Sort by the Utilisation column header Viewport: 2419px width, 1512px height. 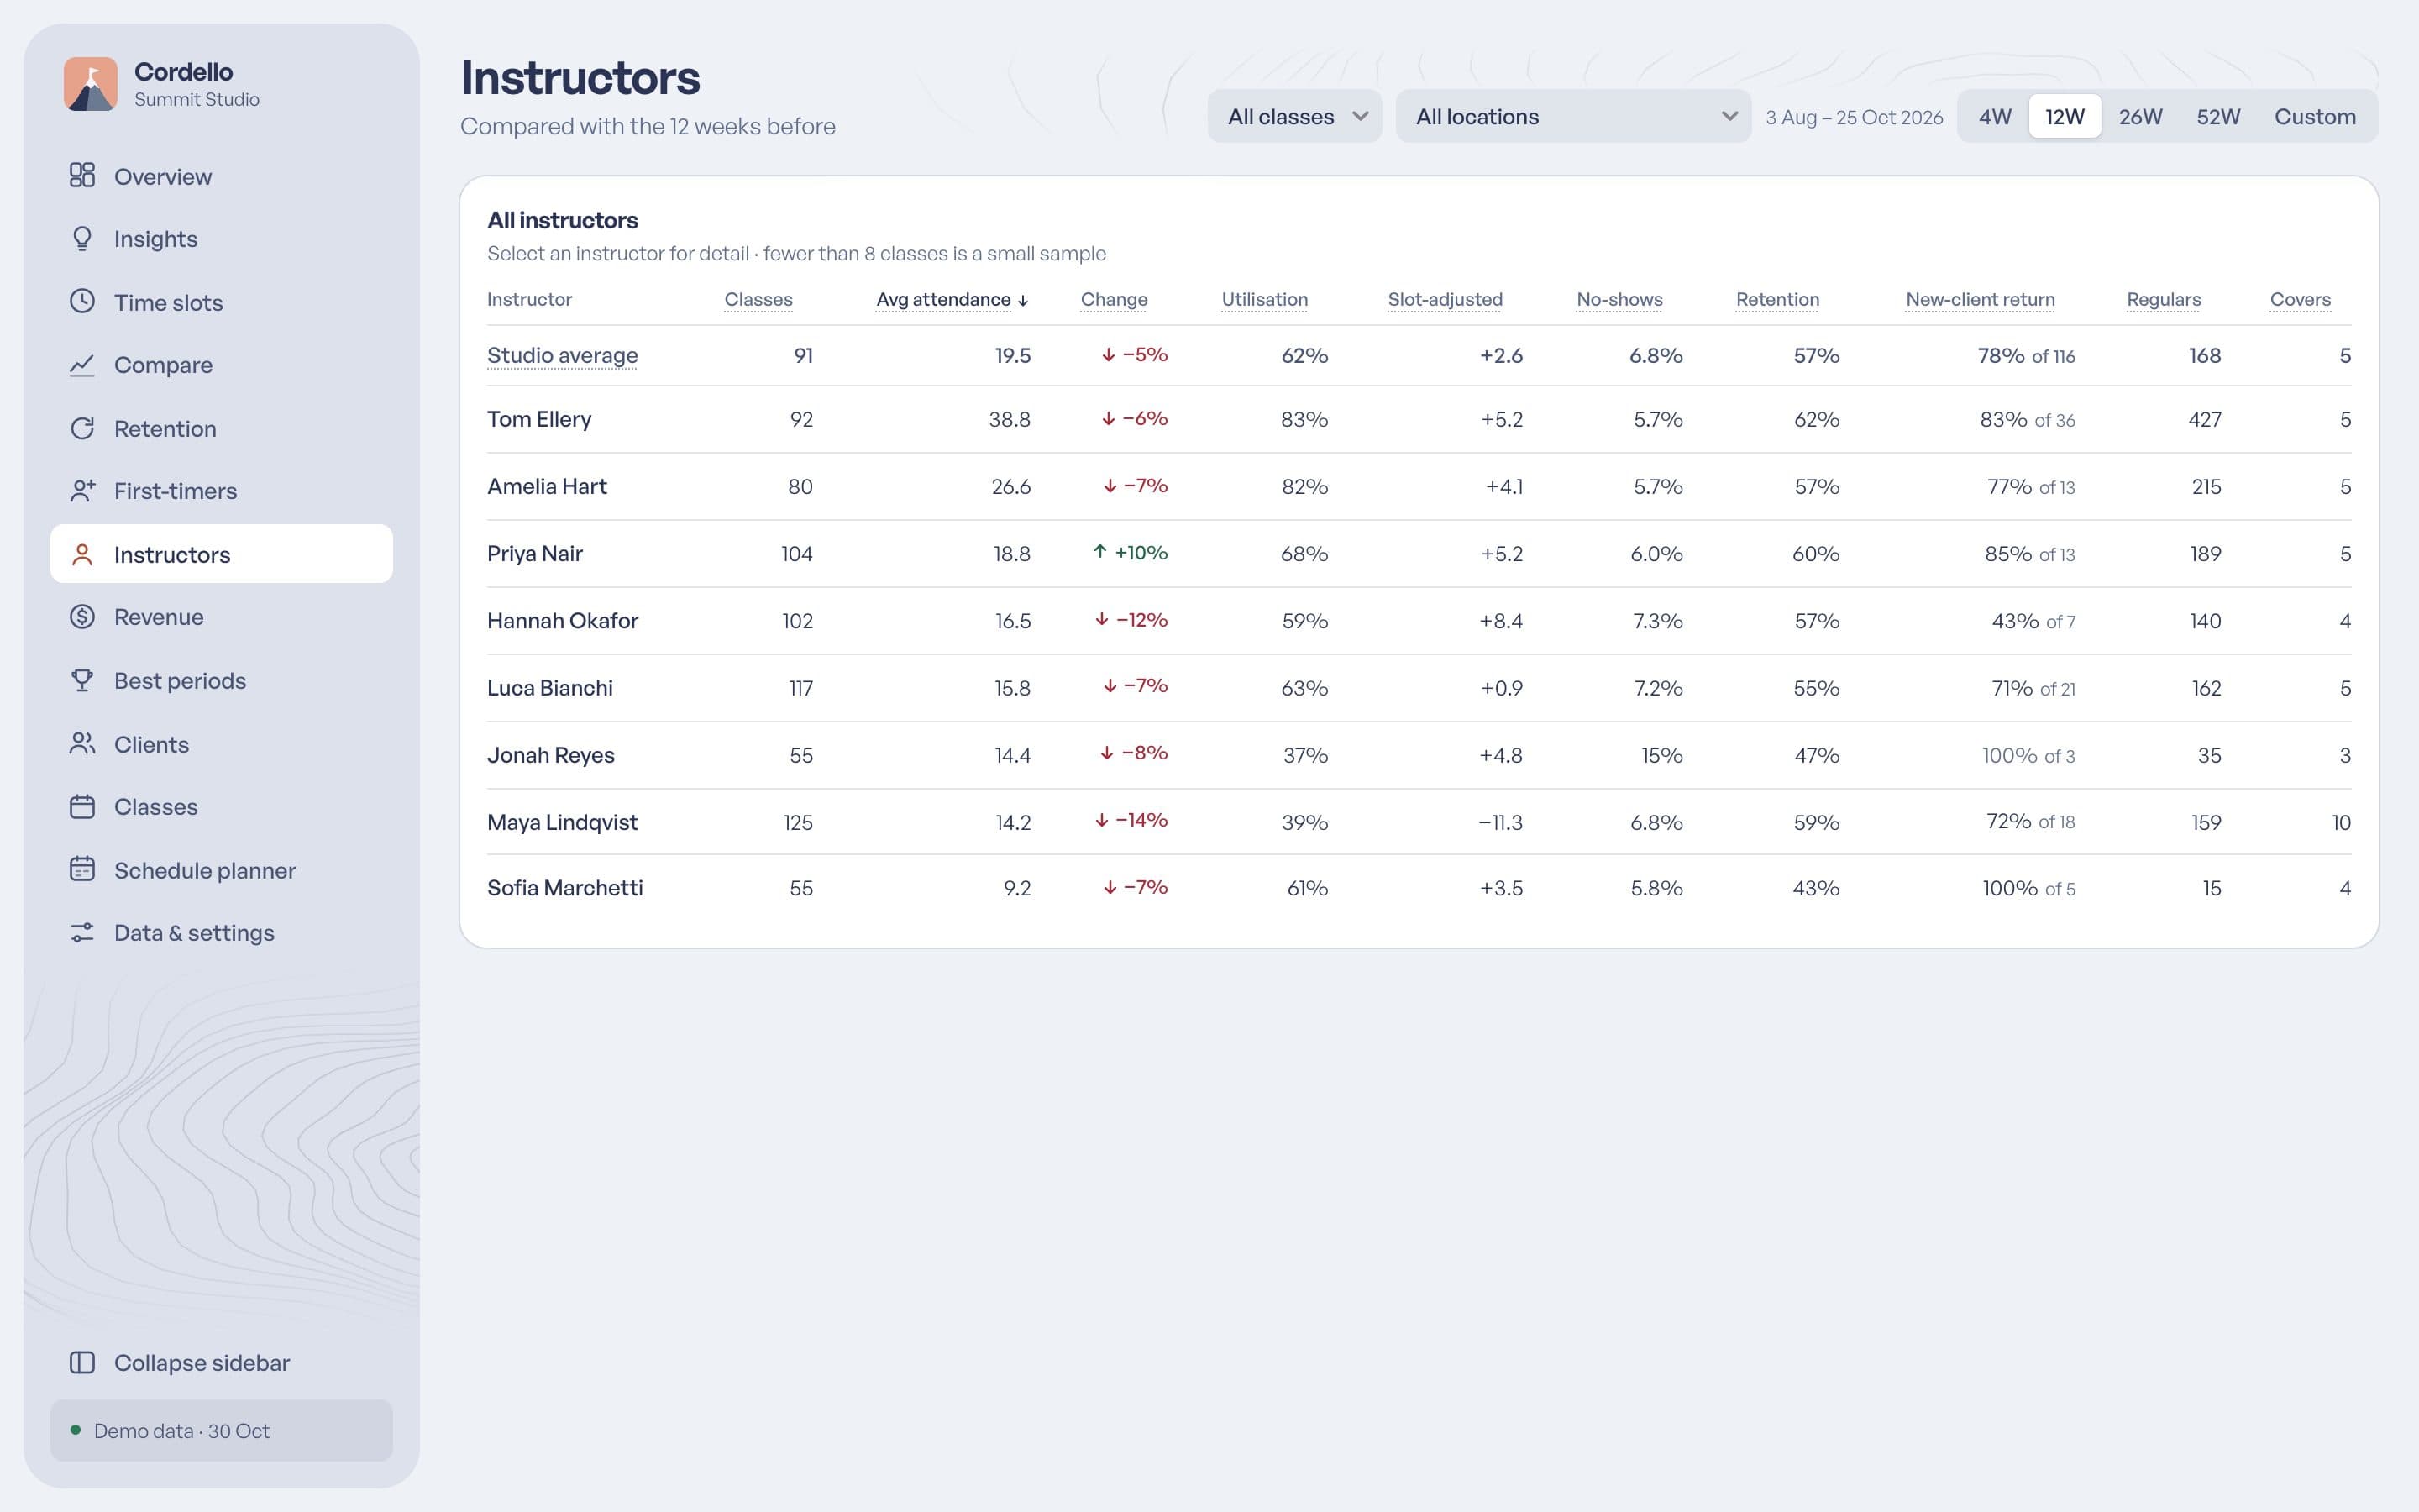(1264, 299)
